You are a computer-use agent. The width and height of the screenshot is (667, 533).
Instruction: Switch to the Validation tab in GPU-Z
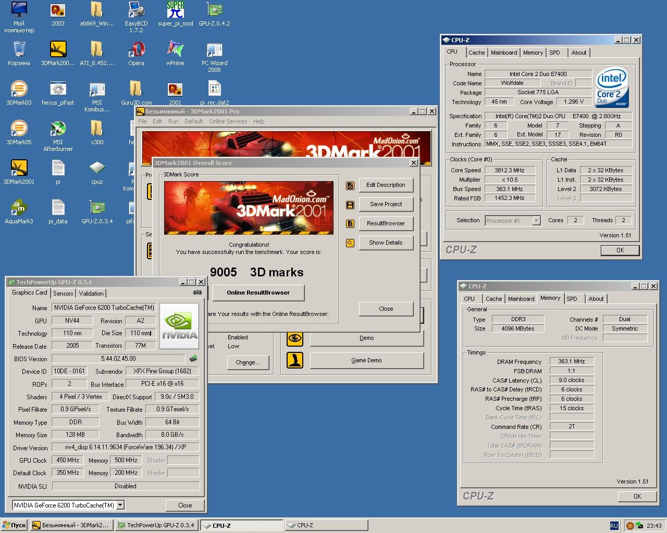click(91, 294)
